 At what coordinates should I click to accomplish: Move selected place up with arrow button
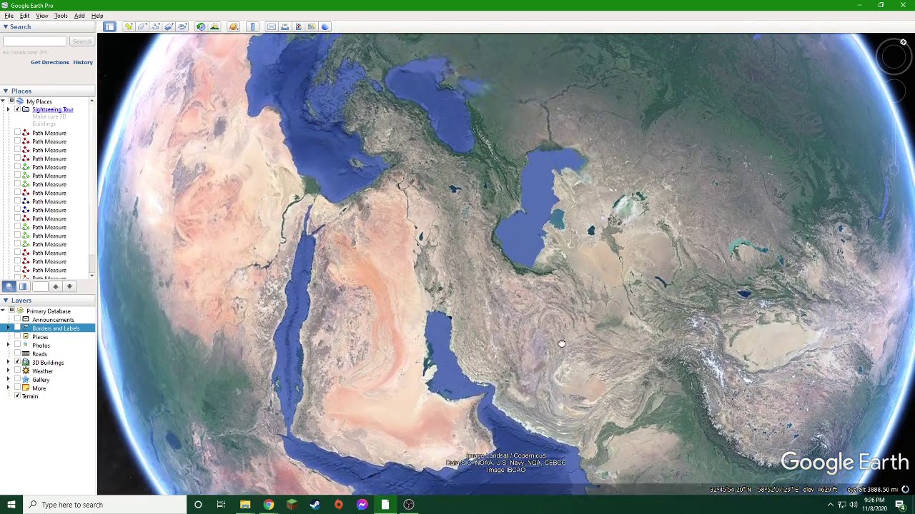click(56, 286)
